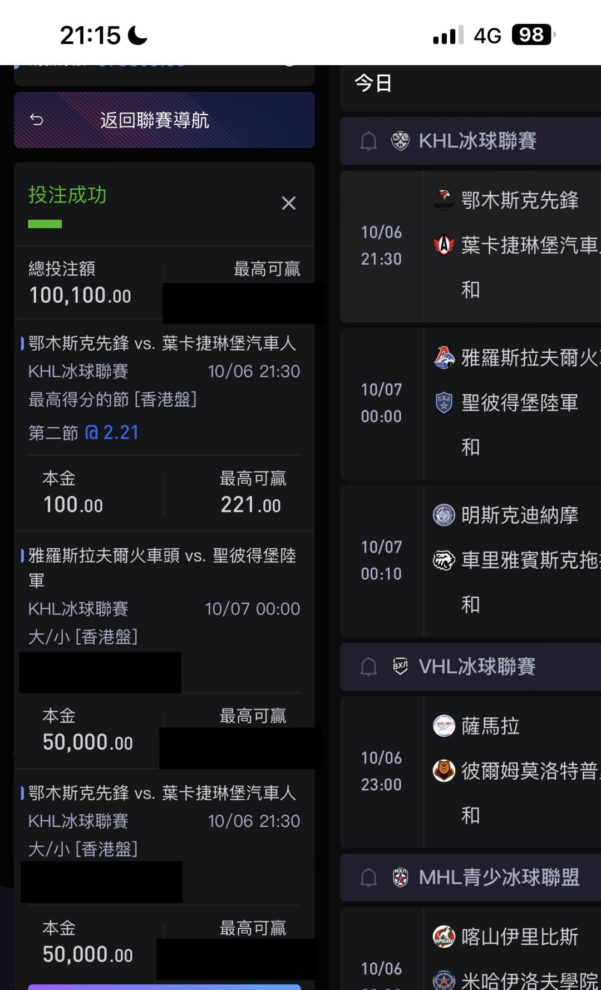
Task: Open the 第二節 @ 2.21 bet selection
Action: pyautogui.click(x=83, y=432)
